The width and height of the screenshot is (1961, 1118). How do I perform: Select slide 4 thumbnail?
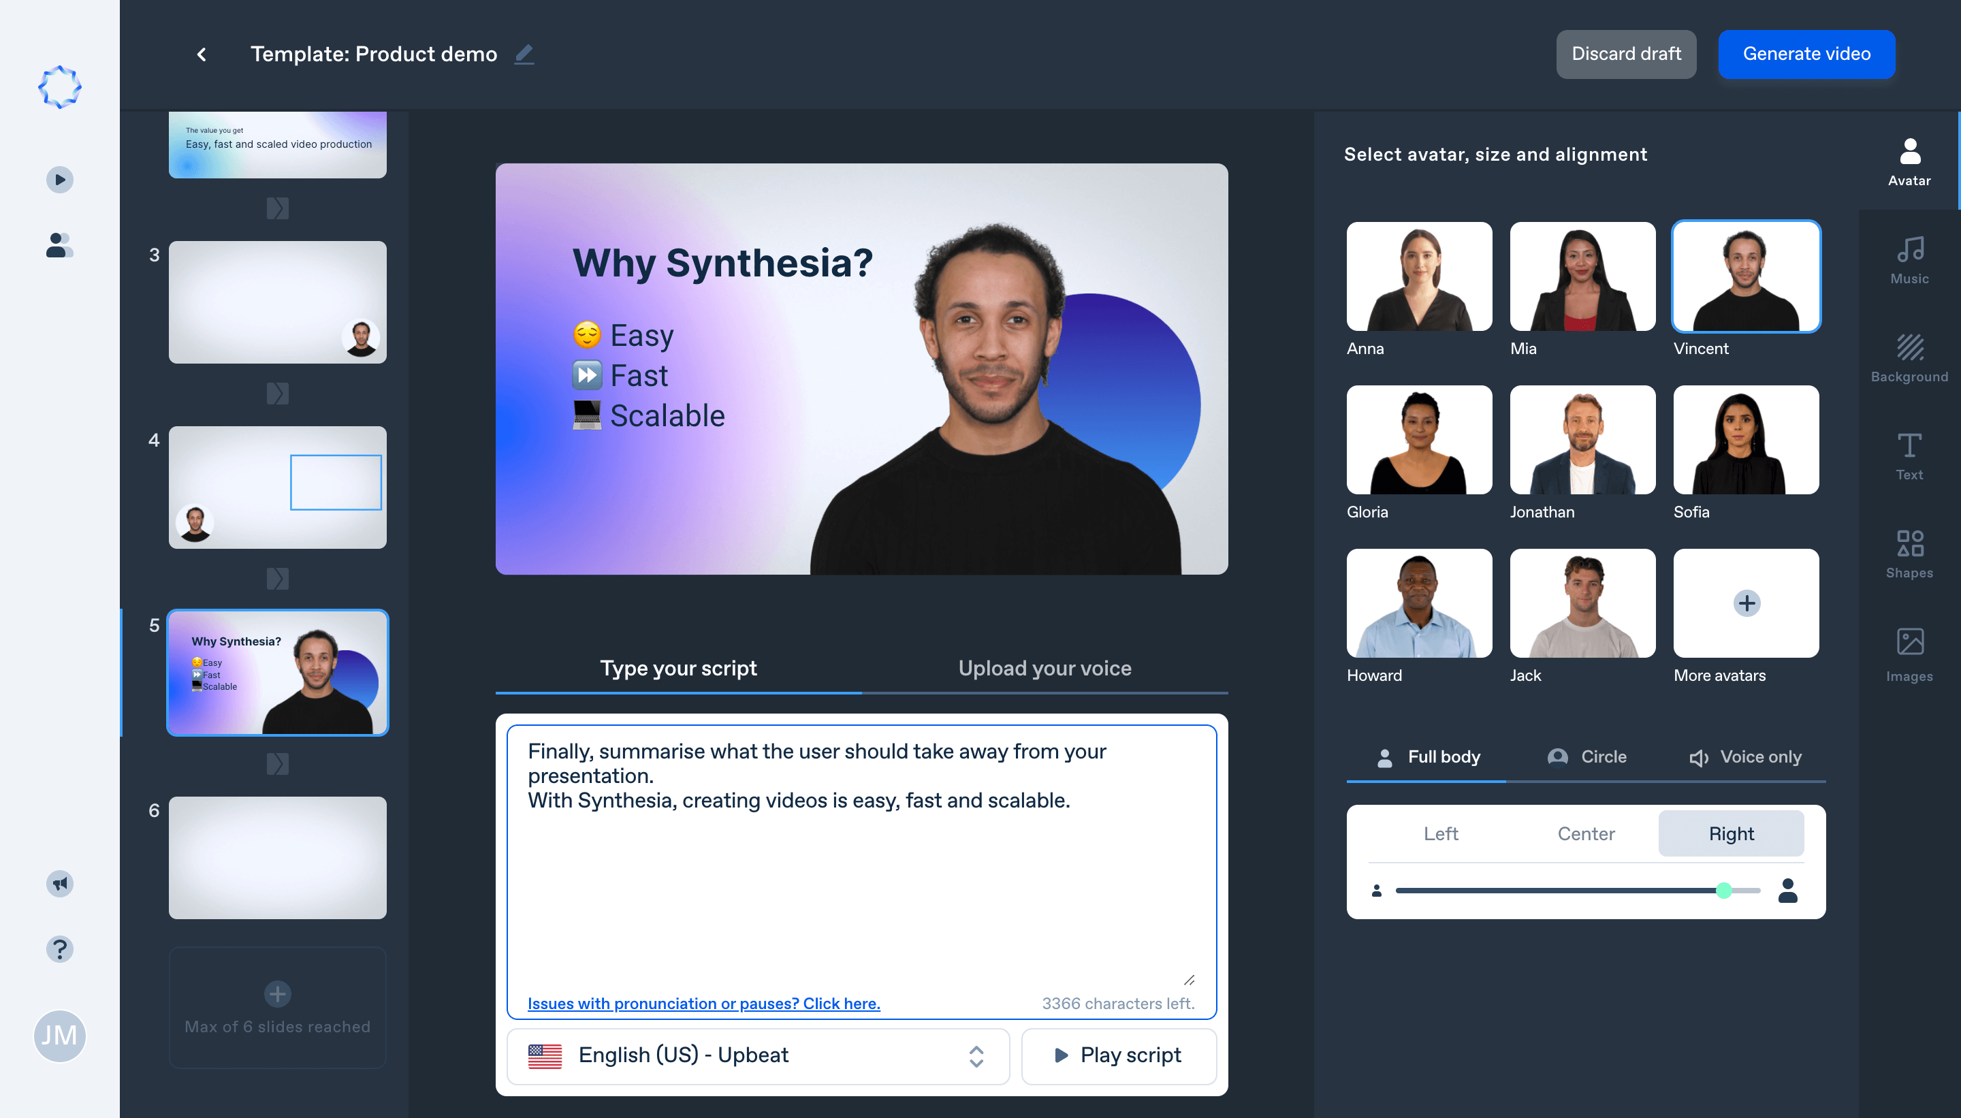coord(277,492)
